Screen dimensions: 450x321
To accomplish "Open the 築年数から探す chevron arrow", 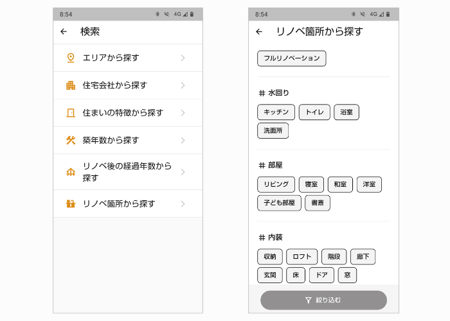I will tap(183, 140).
